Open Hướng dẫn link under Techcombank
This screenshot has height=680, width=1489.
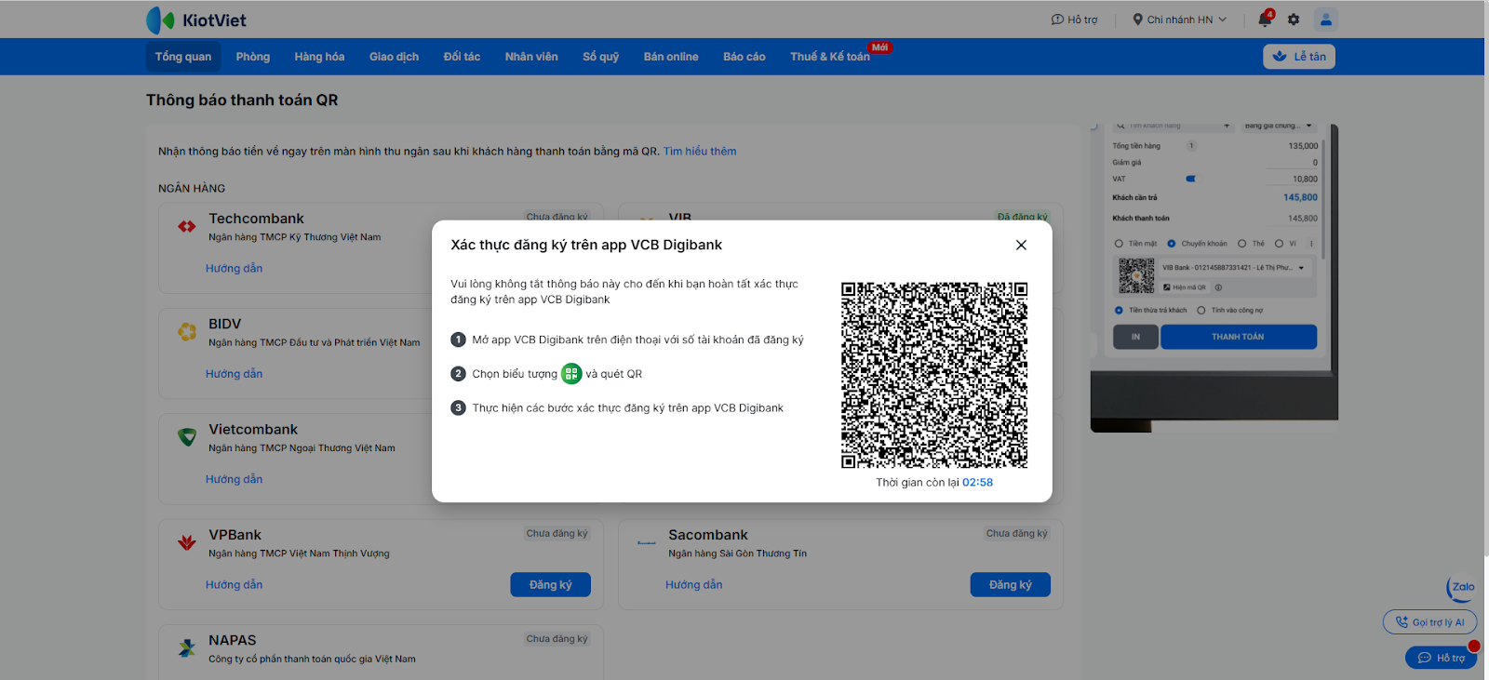pos(234,269)
